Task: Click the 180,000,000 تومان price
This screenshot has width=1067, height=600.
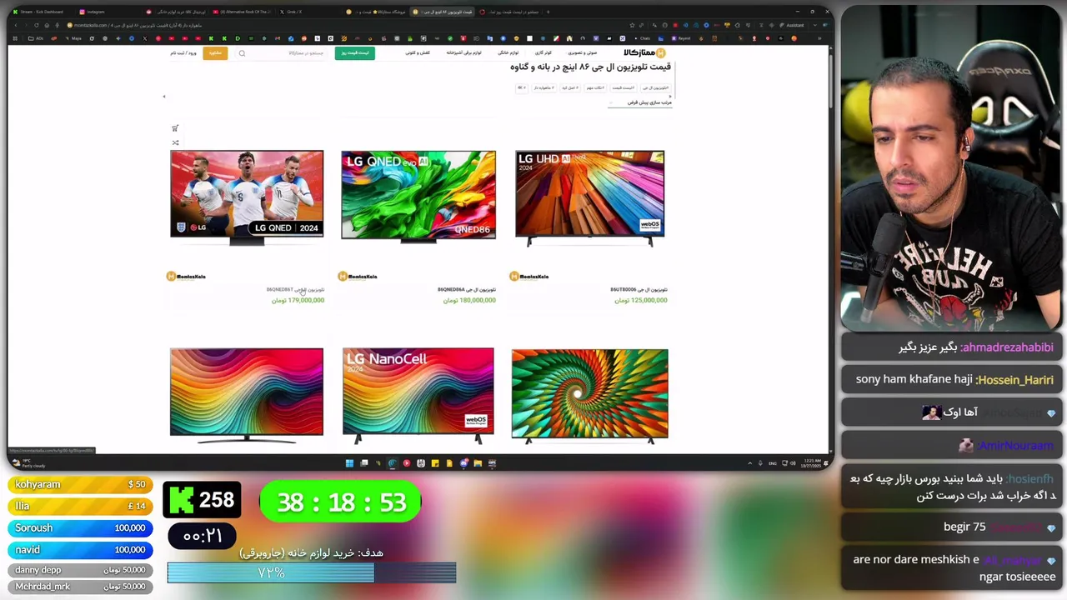Action: (x=469, y=300)
